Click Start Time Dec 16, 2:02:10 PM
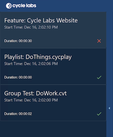Viewport: 113px width, 137px height. 31,27
